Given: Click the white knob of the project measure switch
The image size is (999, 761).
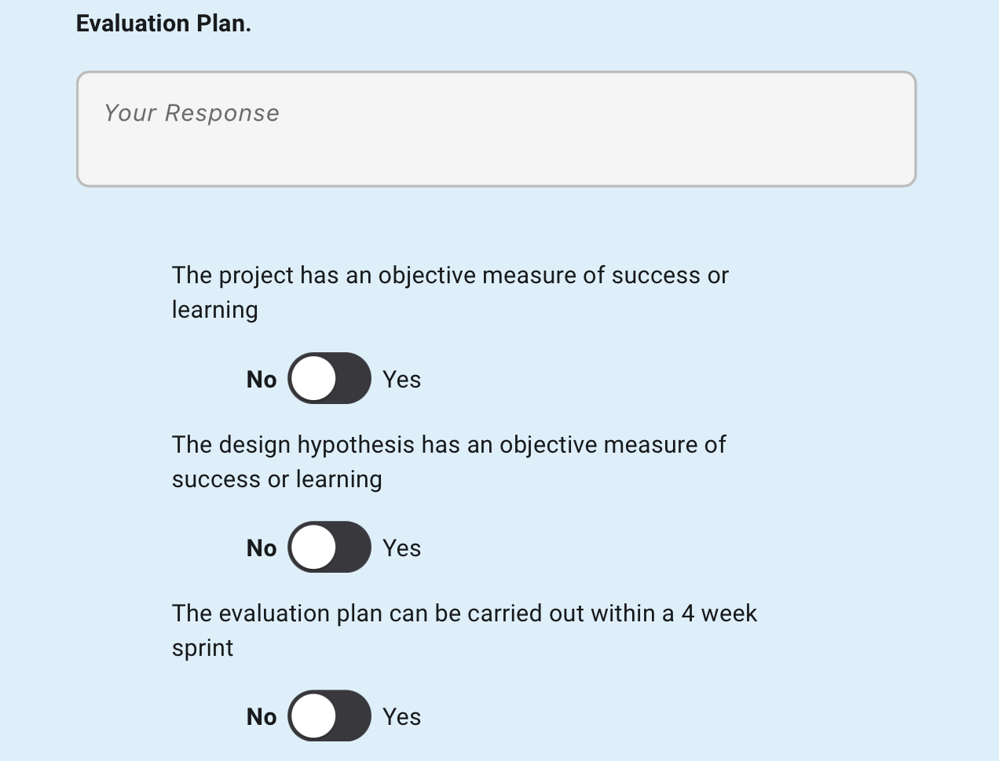Looking at the screenshot, I should [x=313, y=379].
